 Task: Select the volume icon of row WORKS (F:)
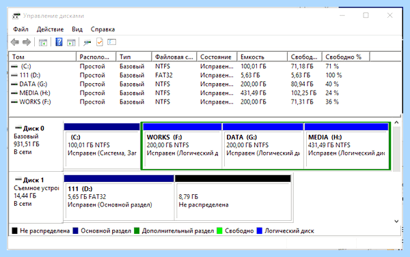click(x=14, y=102)
